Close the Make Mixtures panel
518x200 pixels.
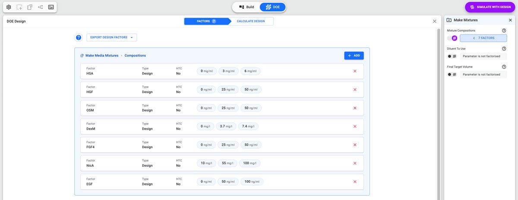click(510, 20)
